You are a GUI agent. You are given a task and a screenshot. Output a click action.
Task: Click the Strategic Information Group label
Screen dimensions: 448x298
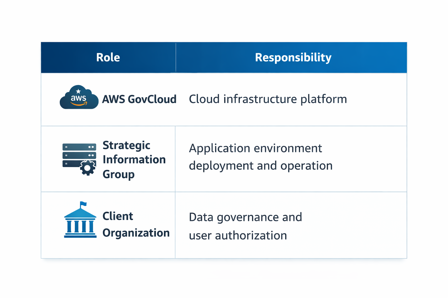pyautogui.click(x=134, y=160)
